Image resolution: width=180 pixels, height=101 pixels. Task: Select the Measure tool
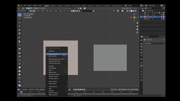(20, 41)
